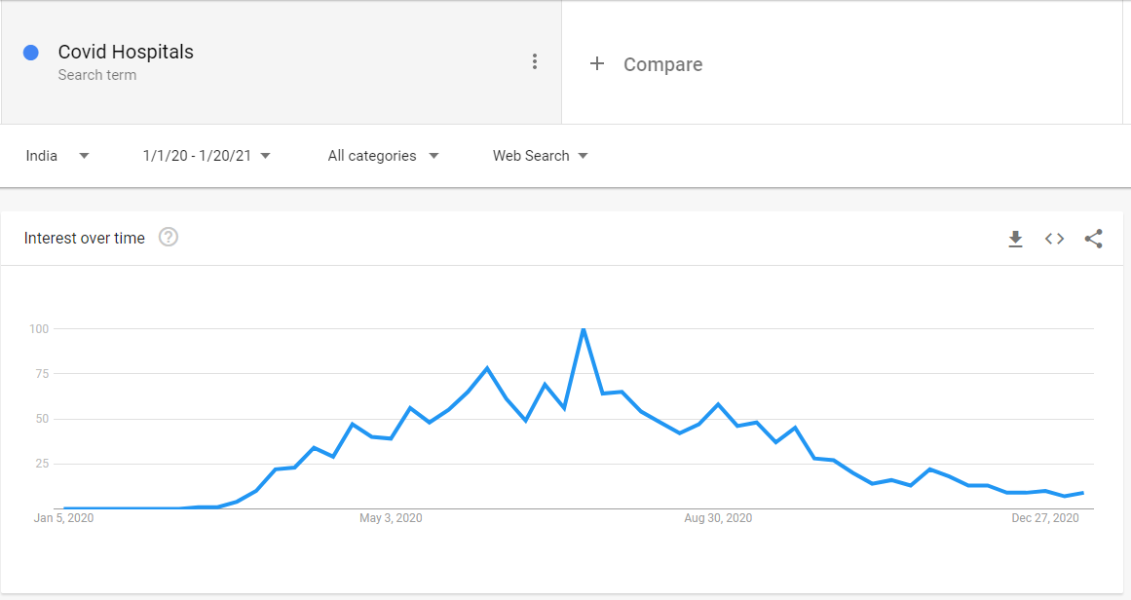Click the share chart icon

tap(1093, 239)
